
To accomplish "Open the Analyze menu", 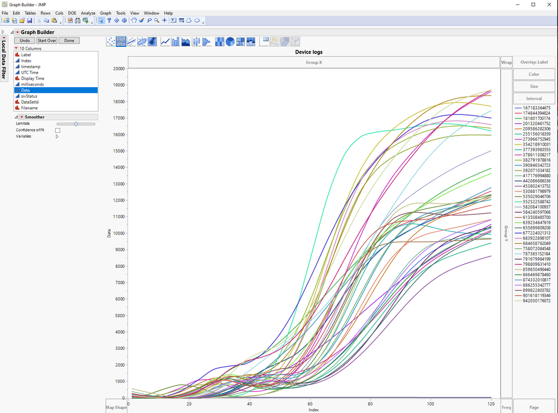I will pyautogui.click(x=88, y=13).
